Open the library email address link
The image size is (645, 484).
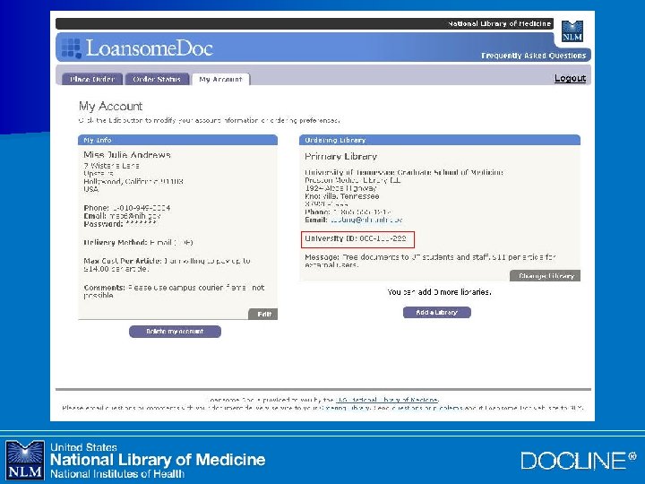(366, 220)
